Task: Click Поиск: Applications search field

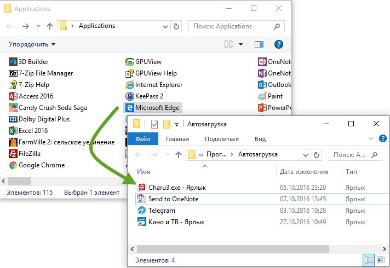Action: tap(236, 26)
